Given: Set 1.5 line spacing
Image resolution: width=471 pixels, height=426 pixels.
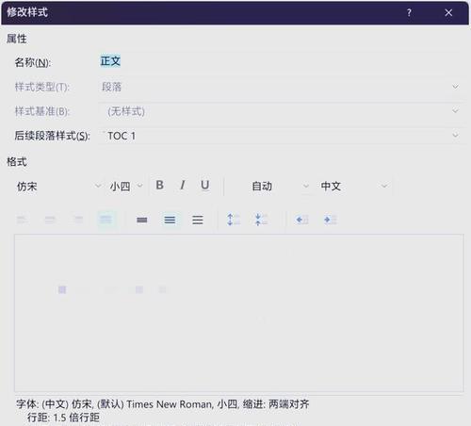Looking at the screenshot, I should click(x=170, y=220).
